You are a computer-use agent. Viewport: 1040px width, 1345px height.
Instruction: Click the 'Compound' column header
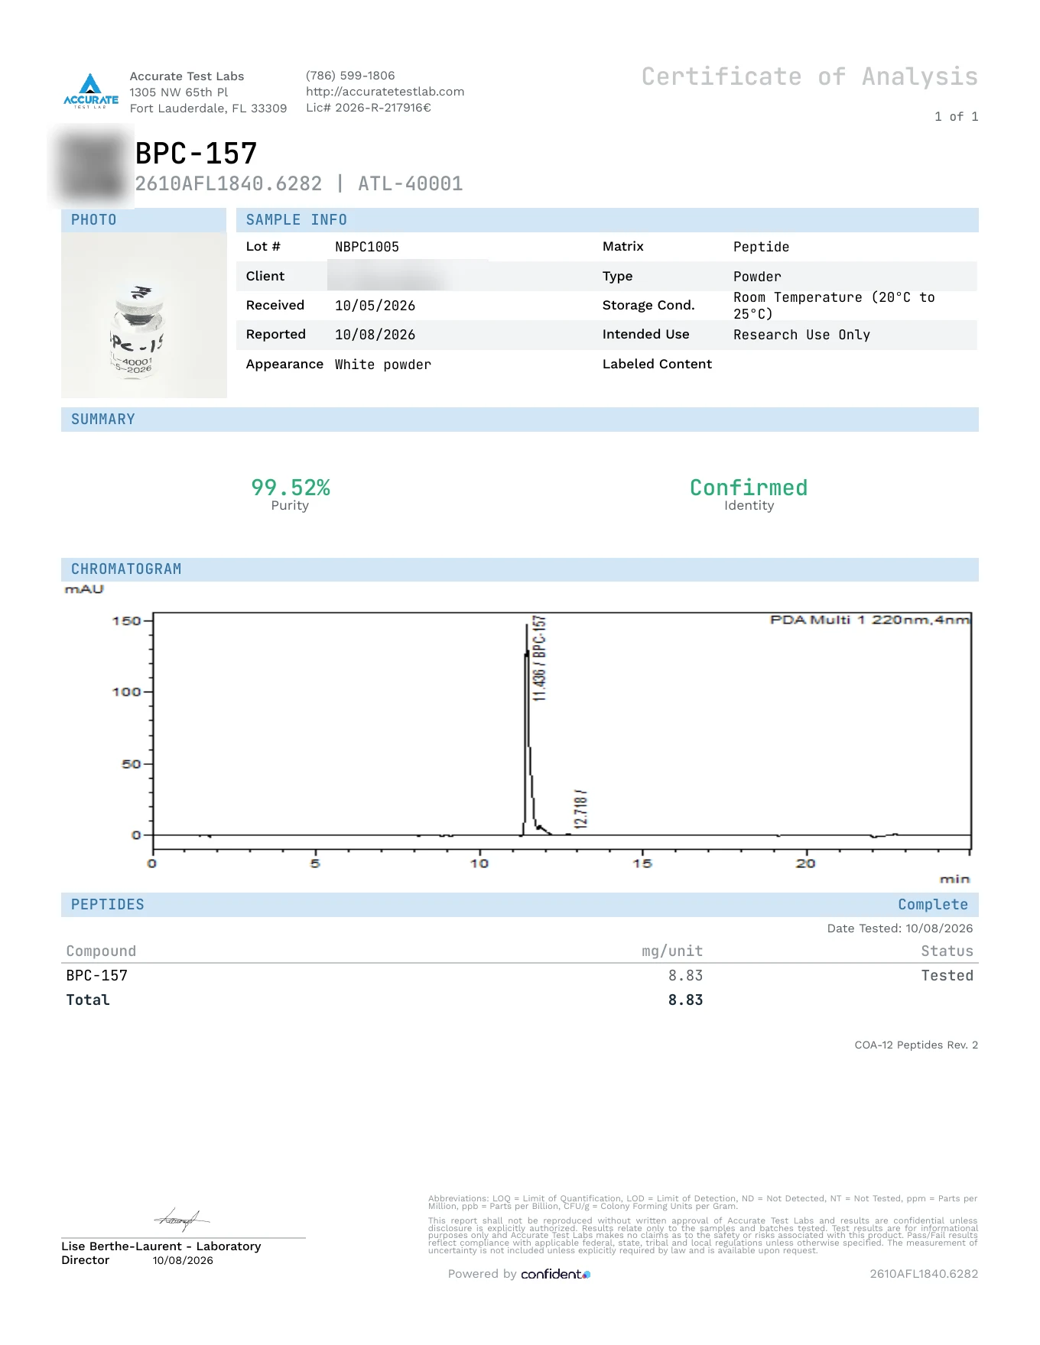(x=102, y=951)
